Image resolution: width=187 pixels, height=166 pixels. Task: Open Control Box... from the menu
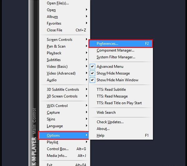coord(65,149)
